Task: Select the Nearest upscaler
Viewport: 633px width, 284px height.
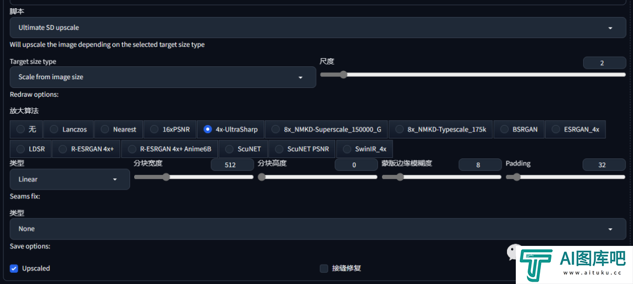Action: tap(118, 129)
